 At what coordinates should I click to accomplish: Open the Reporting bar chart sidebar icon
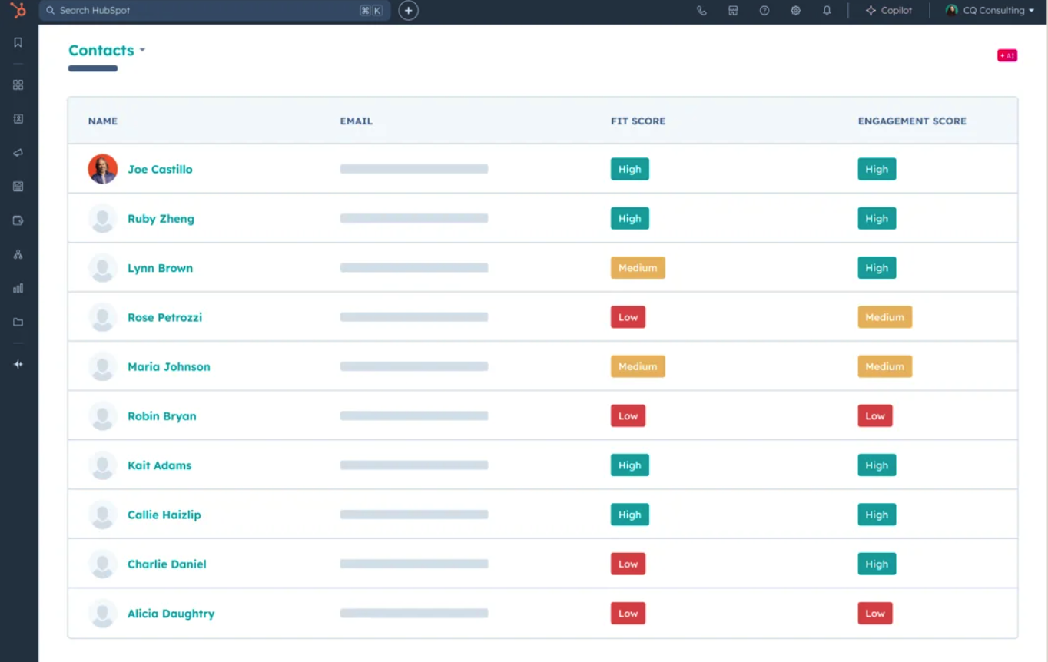click(x=18, y=289)
